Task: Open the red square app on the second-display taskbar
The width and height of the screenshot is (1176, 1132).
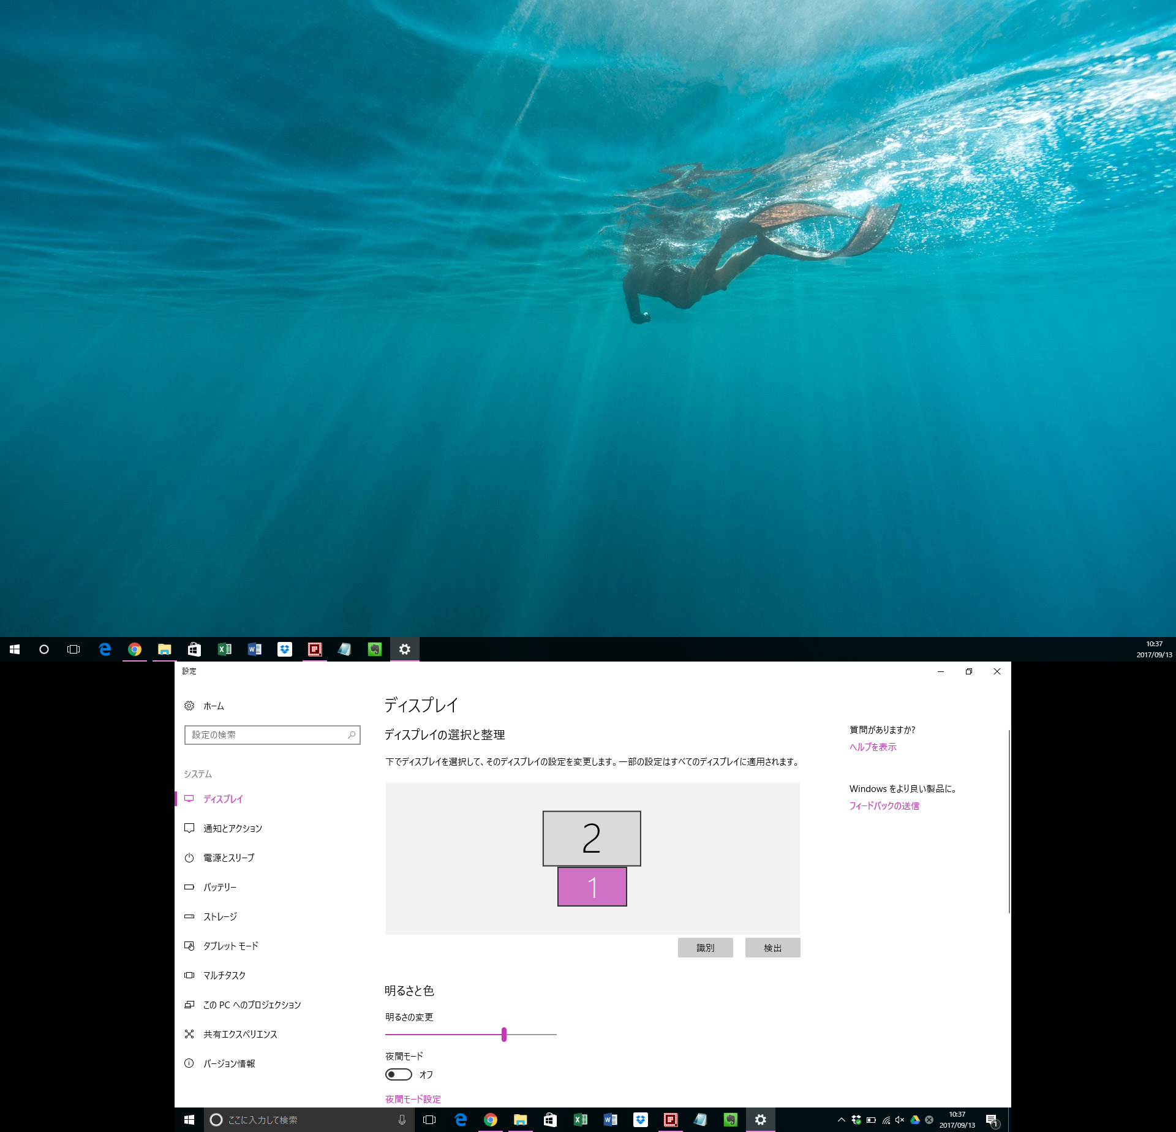Action: [x=314, y=649]
